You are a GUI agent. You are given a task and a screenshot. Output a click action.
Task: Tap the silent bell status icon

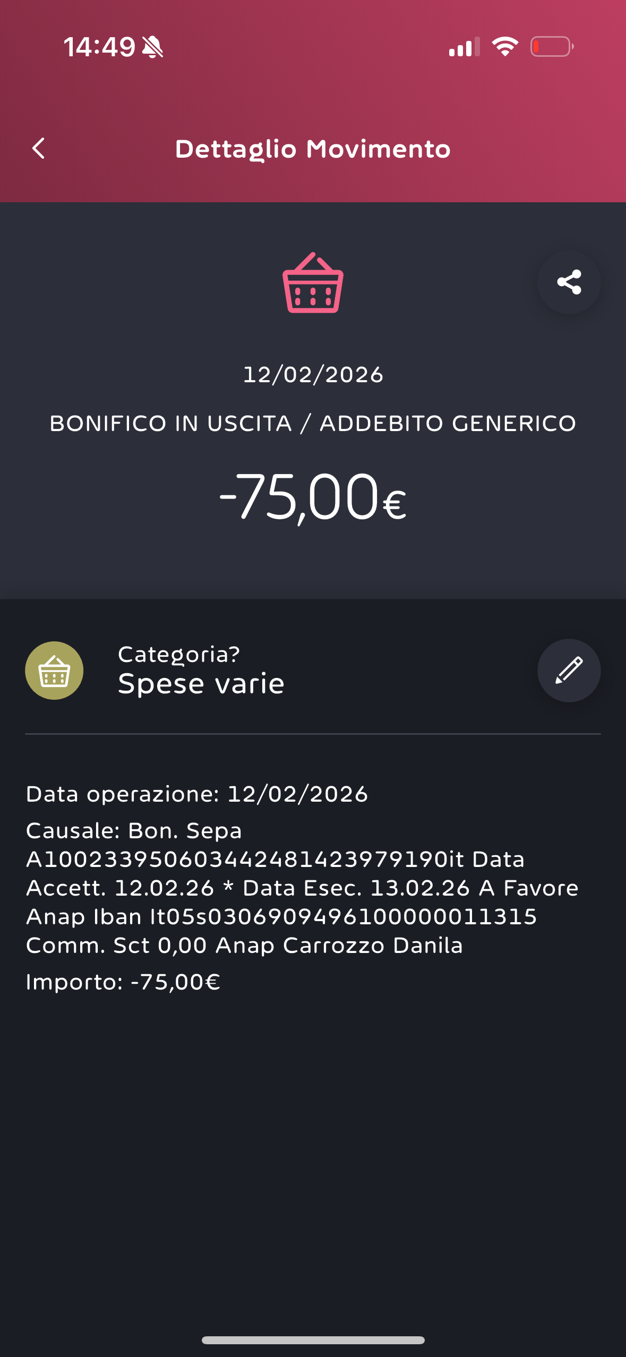point(153,47)
